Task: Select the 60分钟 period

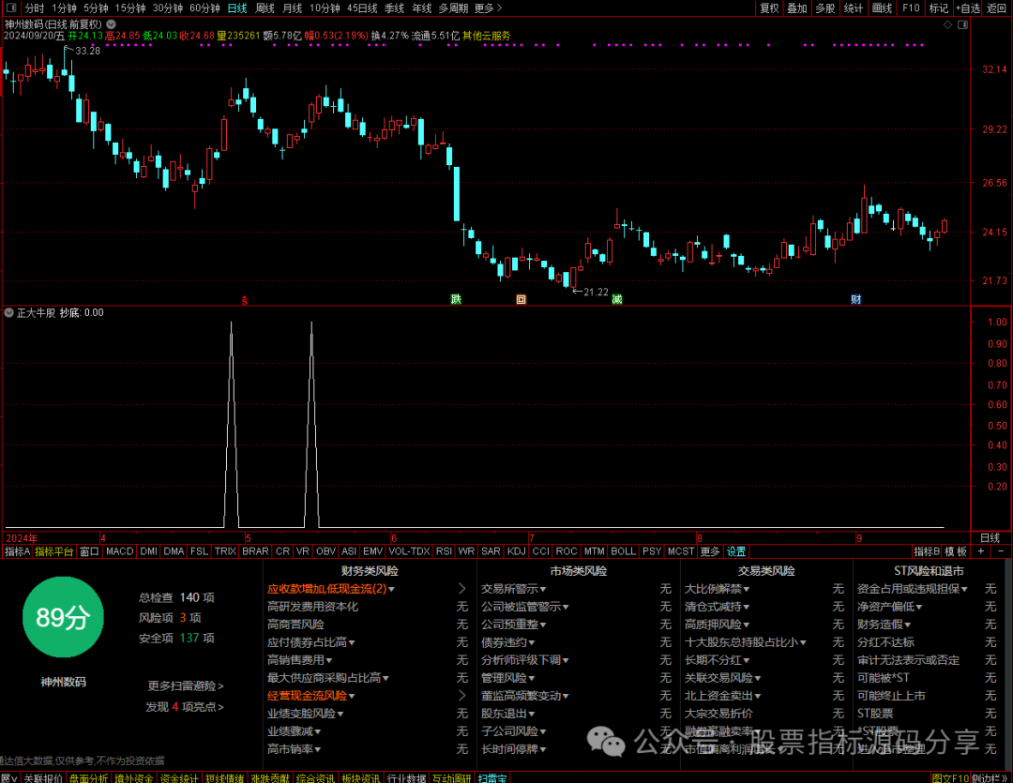Action: (204, 8)
